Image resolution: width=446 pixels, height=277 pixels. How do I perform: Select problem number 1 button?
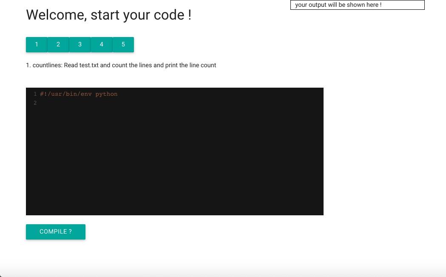point(37,45)
